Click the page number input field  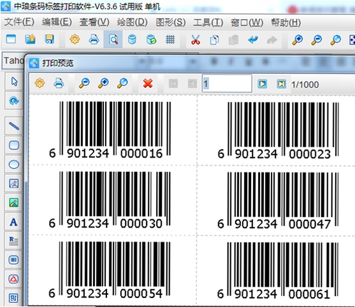point(227,83)
